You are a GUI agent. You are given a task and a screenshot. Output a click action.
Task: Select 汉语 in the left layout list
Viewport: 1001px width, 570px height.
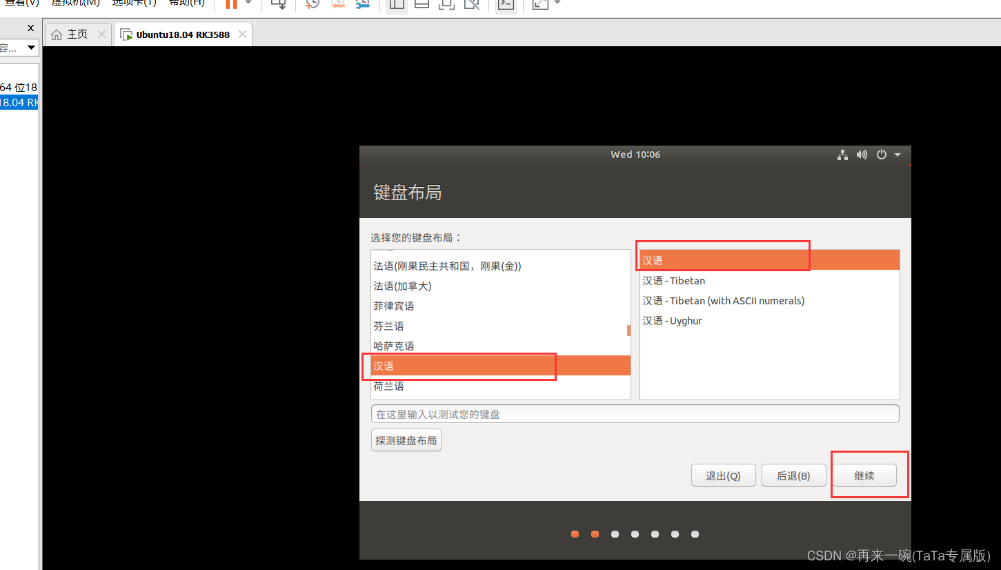click(500, 366)
